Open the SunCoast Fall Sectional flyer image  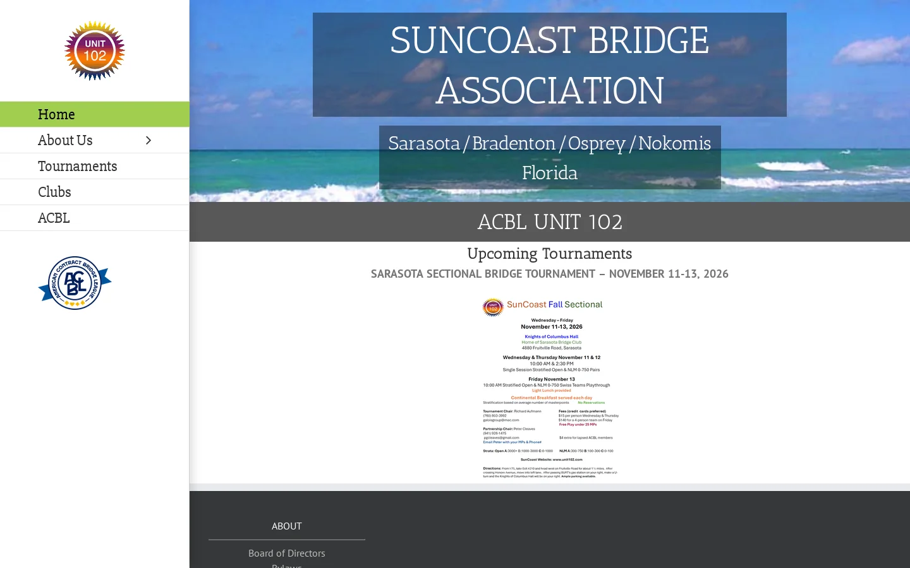click(x=550, y=388)
